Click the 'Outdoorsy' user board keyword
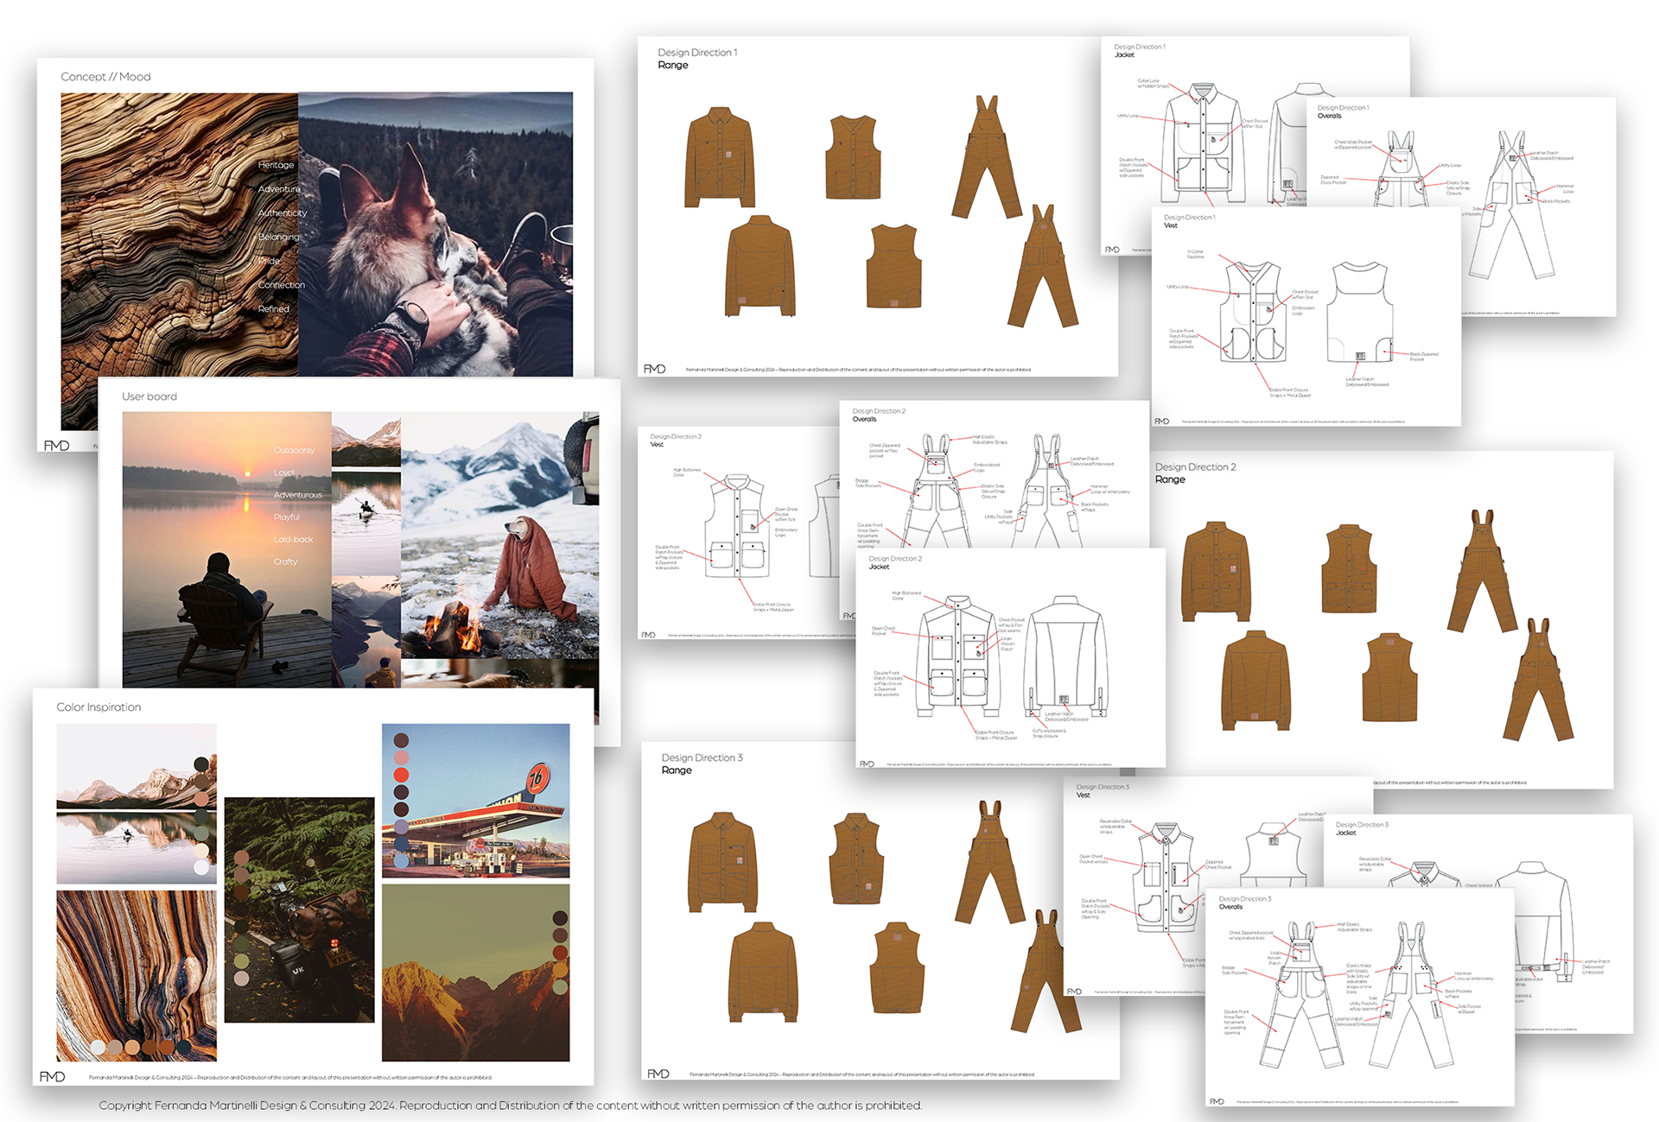 click(x=294, y=450)
